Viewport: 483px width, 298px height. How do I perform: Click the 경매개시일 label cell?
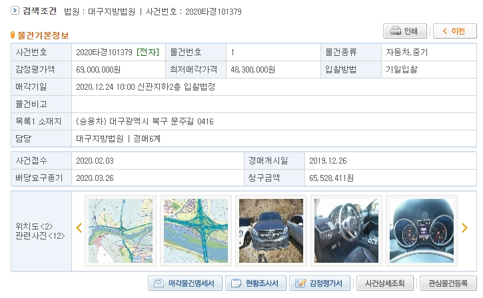point(274,161)
